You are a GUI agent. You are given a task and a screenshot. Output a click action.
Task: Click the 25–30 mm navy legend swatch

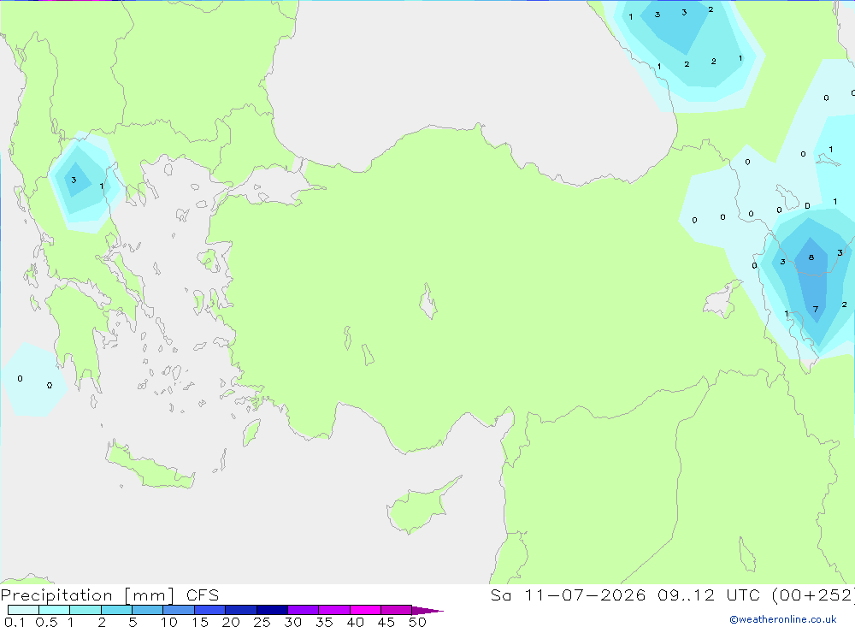pyautogui.click(x=272, y=610)
